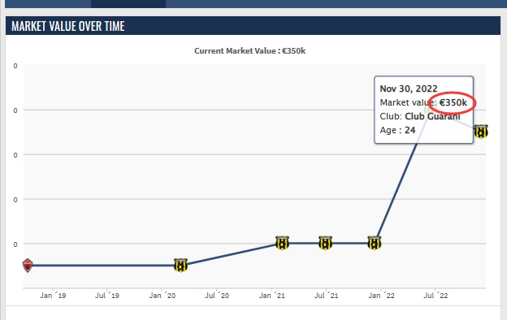Pick the Guaraní crest before Jan '22

pos(375,243)
